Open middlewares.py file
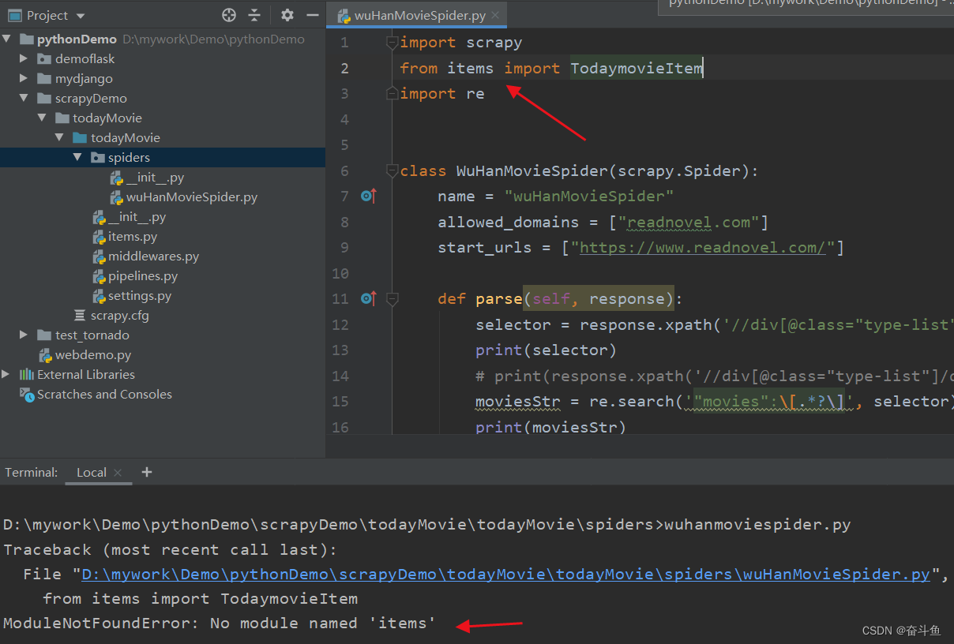 [x=153, y=256]
